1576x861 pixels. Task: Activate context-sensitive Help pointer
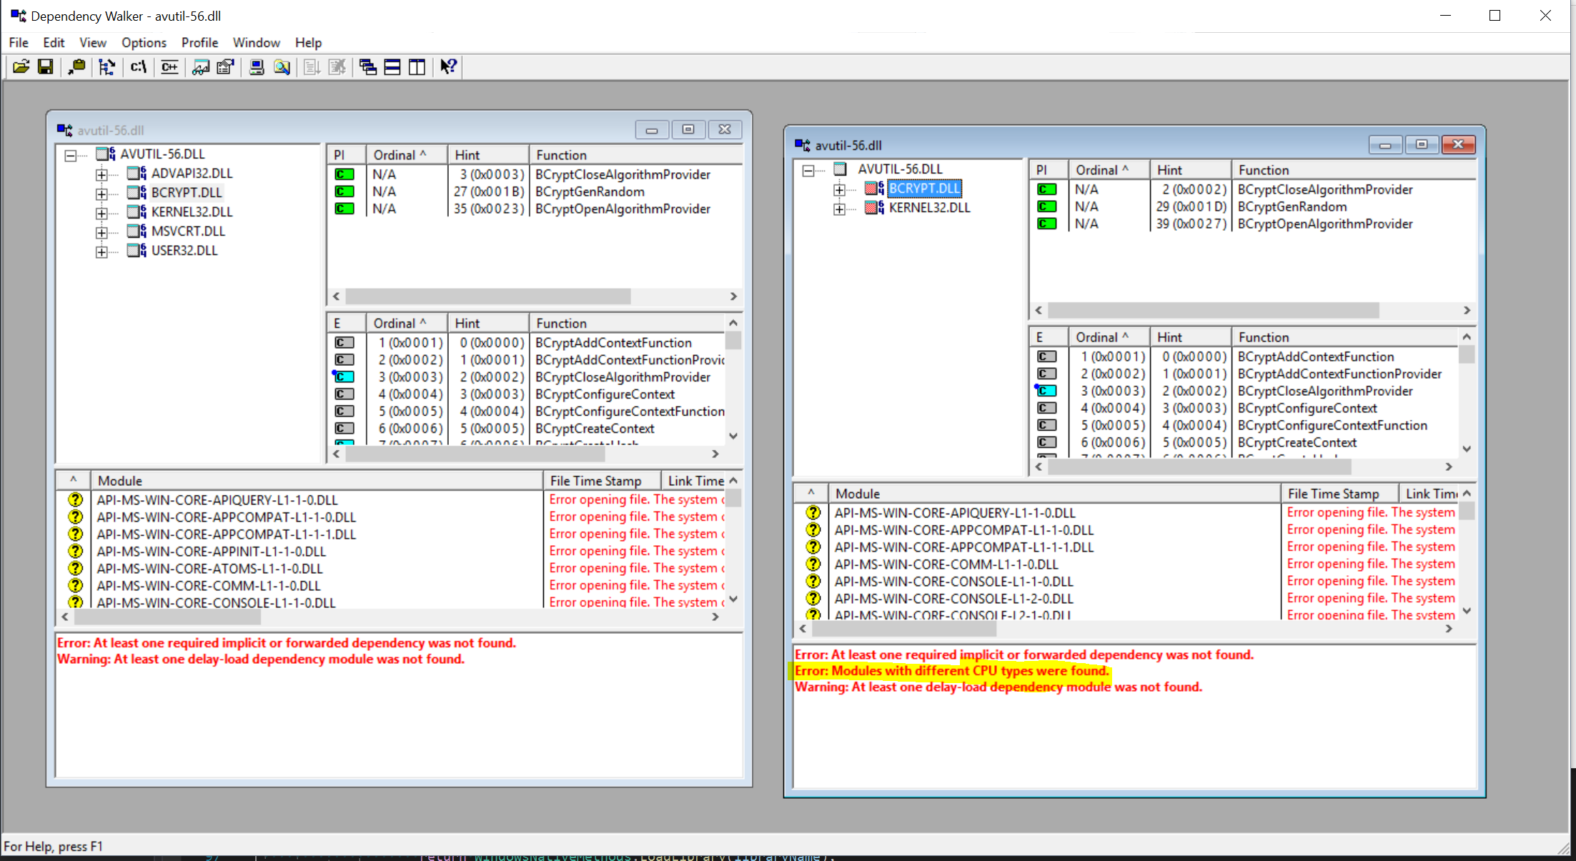click(x=448, y=66)
